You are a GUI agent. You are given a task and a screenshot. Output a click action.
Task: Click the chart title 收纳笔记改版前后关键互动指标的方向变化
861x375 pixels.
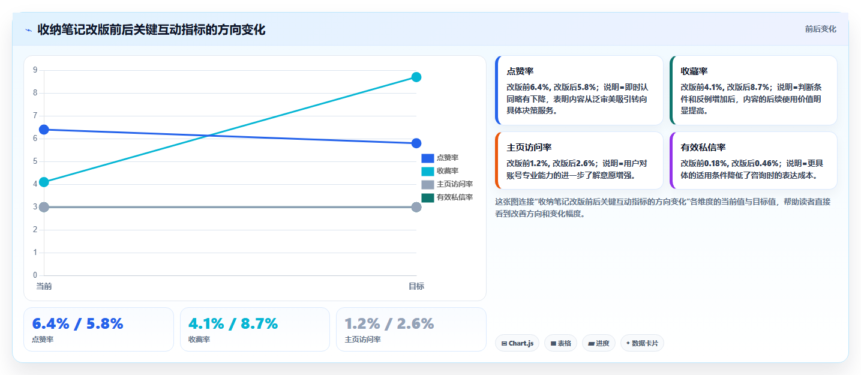coord(151,30)
